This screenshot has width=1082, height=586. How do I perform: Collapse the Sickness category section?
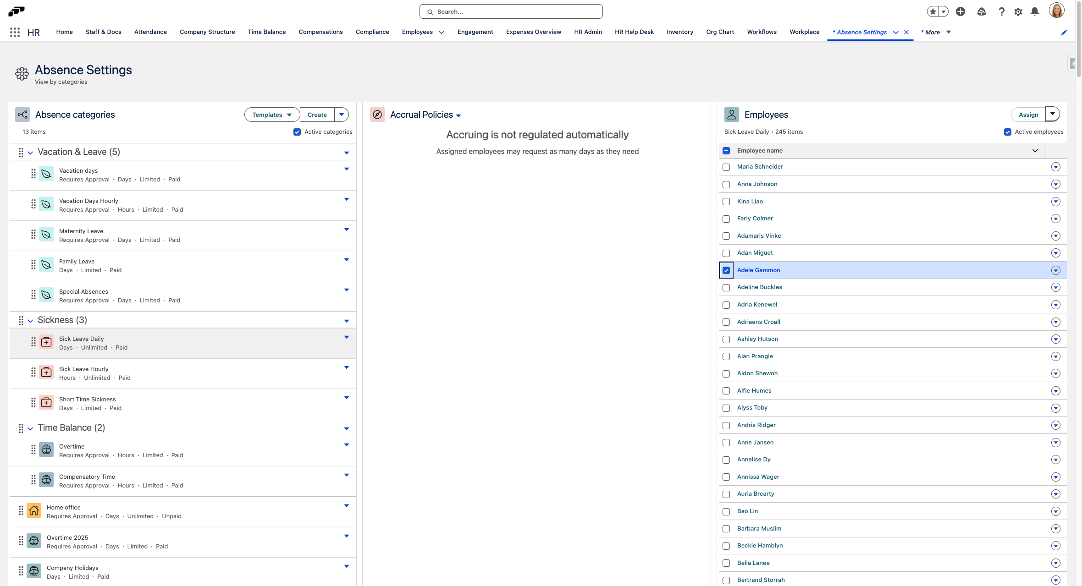pos(30,320)
